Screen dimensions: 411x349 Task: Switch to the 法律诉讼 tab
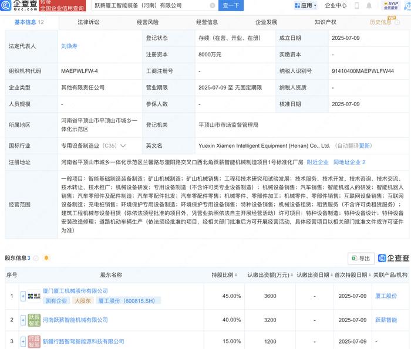[88, 22]
